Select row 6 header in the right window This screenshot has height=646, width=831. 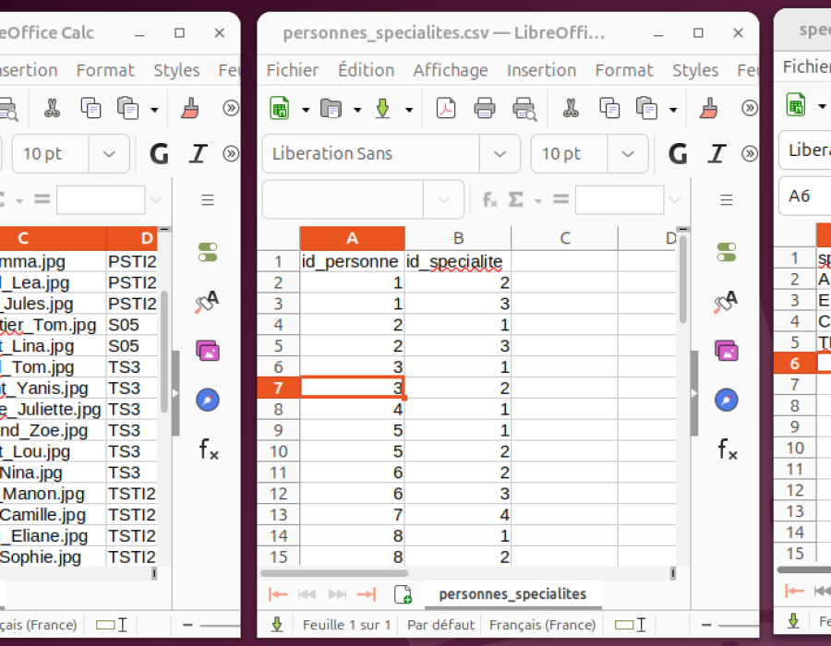pos(794,364)
